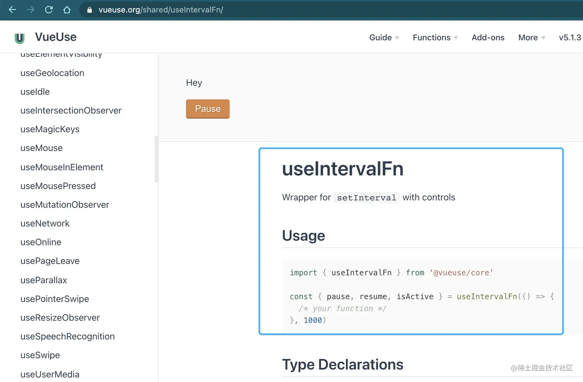The width and height of the screenshot is (583, 382).
Task: Open the v5.1.3 version menu
Action: click(570, 37)
